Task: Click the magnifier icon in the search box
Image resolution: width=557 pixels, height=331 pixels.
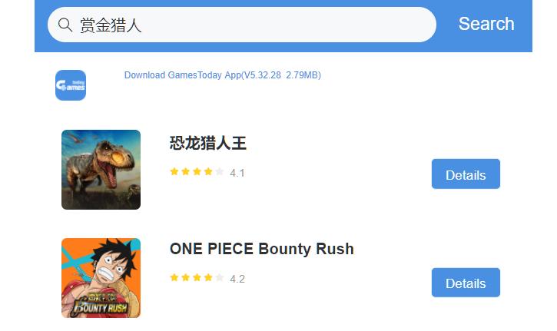Action: 65,25
